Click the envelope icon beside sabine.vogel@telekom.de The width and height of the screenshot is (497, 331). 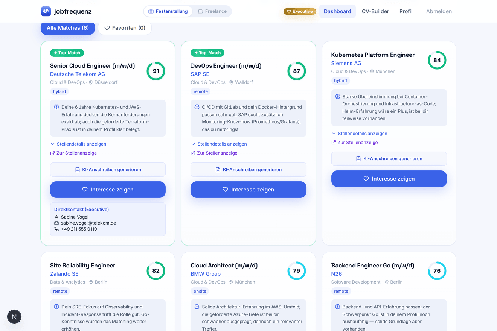[56, 223]
